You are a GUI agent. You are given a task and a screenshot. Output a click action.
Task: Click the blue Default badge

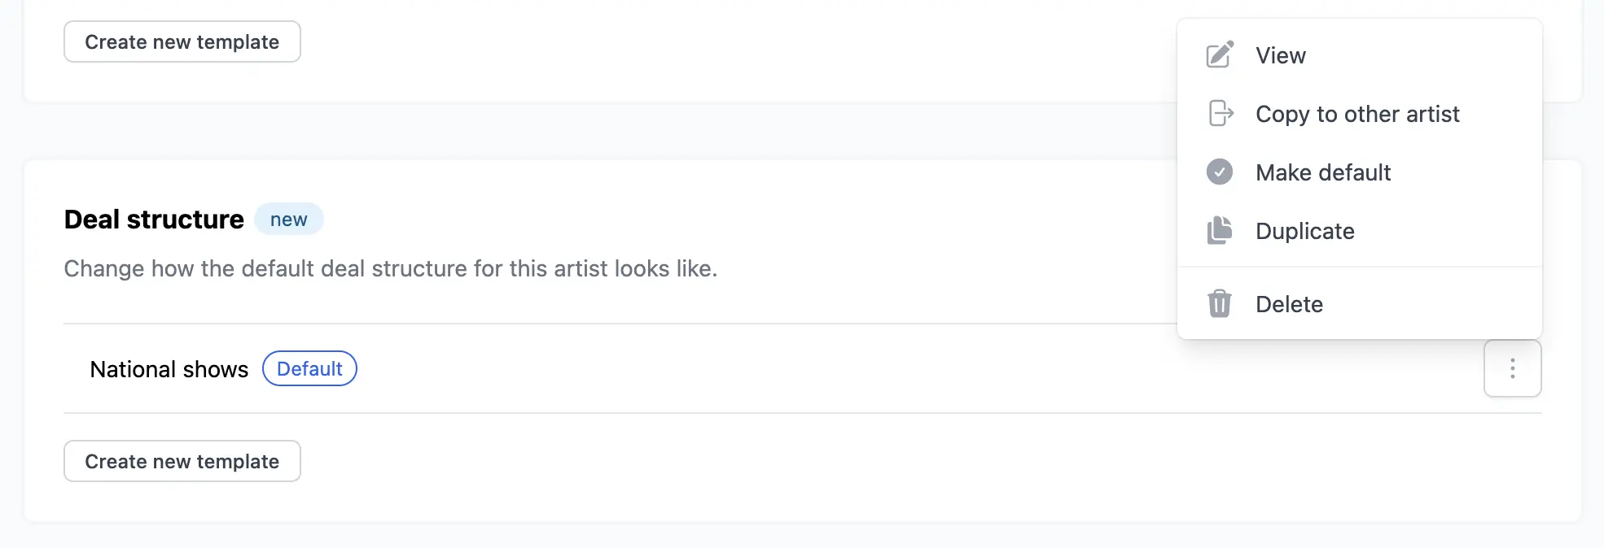309,369
